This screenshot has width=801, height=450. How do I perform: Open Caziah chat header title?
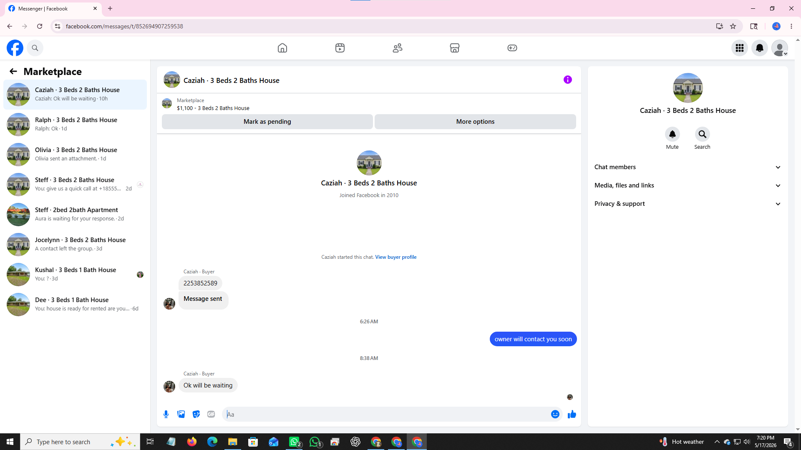(232, 80)
